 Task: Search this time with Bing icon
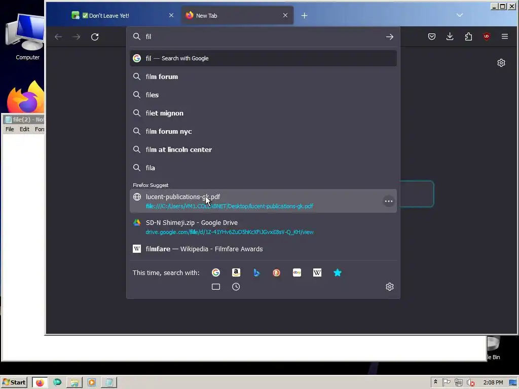point(256,273)
